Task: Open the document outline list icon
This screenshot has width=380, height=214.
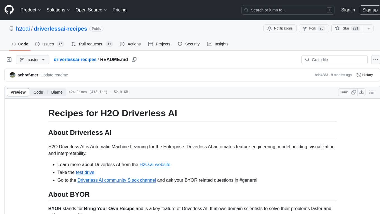Action: pyautogui.click(x=371, y=92)
